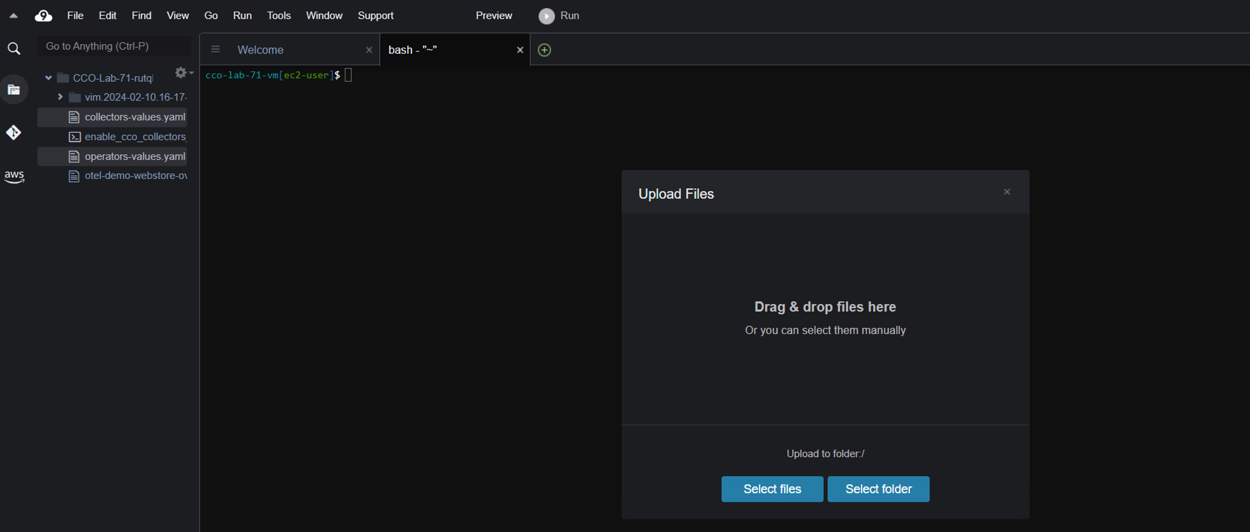Close the bash terminal tab
1250x532 pixels.
(x=520, y=49)
